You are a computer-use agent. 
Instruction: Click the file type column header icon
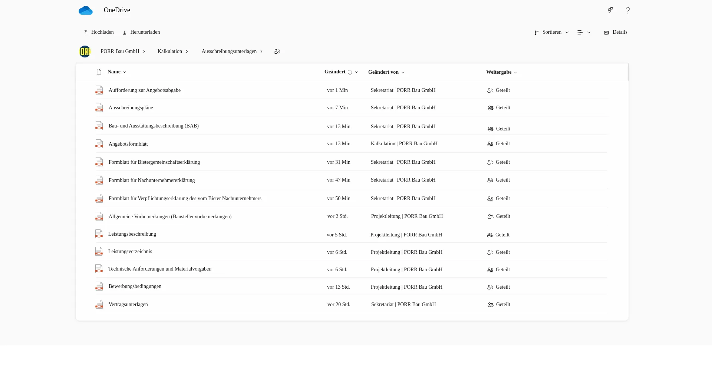tap(99, 72)
